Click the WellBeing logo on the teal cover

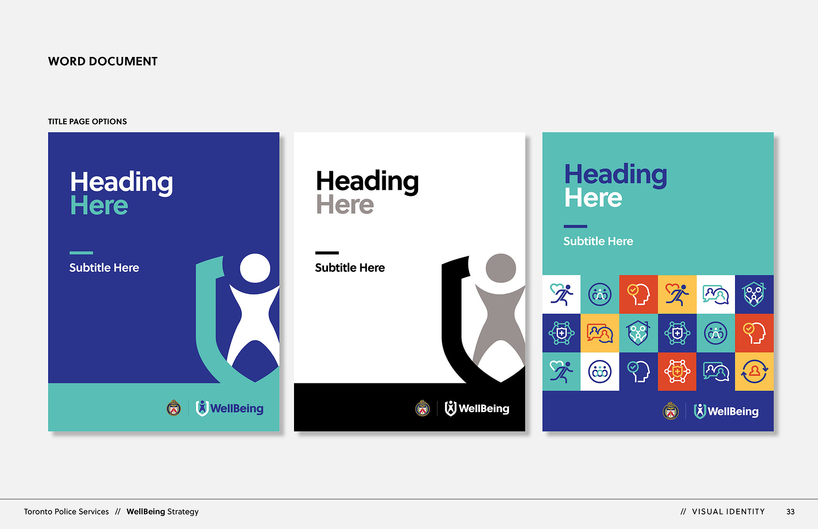coord(726,411)
